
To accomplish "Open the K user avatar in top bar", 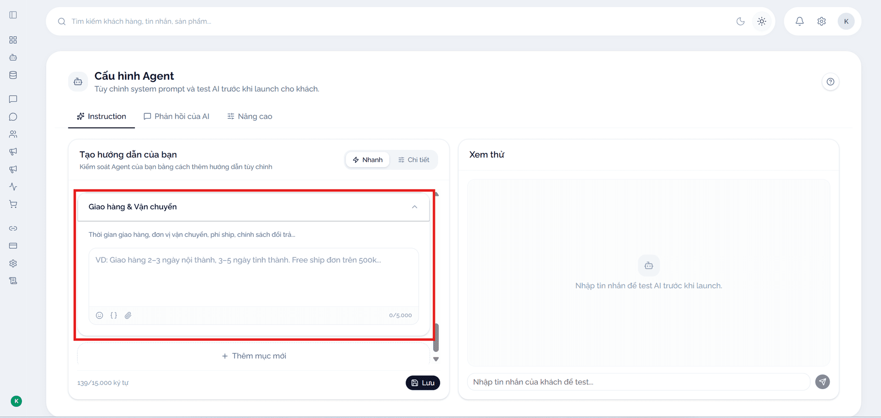I will click(846, 21).
